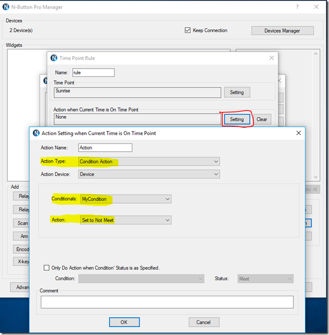Clear the action on time point
This screenshot has height=335, width=329.
(262, 119)
